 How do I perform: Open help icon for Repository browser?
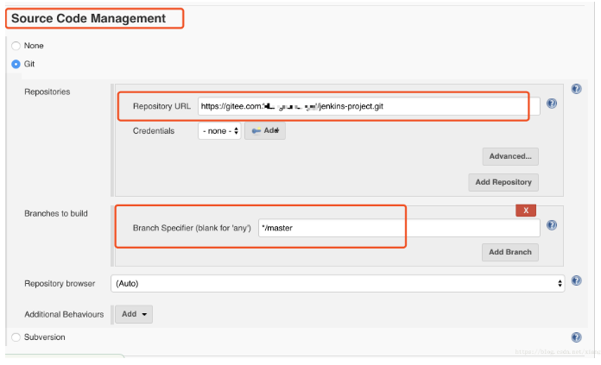pos(576,281)
